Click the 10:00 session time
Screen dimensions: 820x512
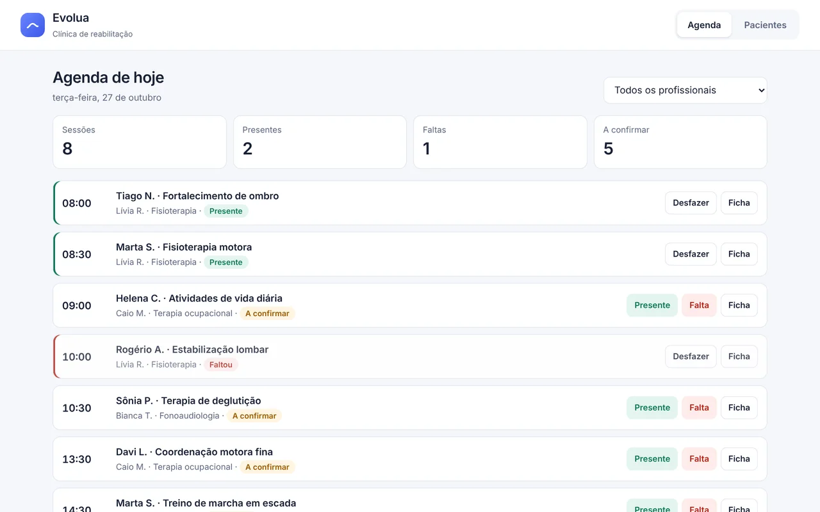77,357
